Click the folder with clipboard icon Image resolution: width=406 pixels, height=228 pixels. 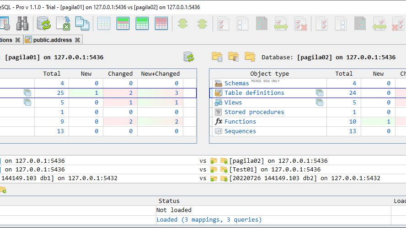[x=234, y=57]
